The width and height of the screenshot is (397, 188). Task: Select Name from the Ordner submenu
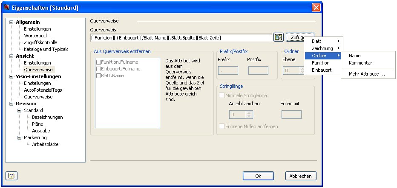[x=354, y=56]
